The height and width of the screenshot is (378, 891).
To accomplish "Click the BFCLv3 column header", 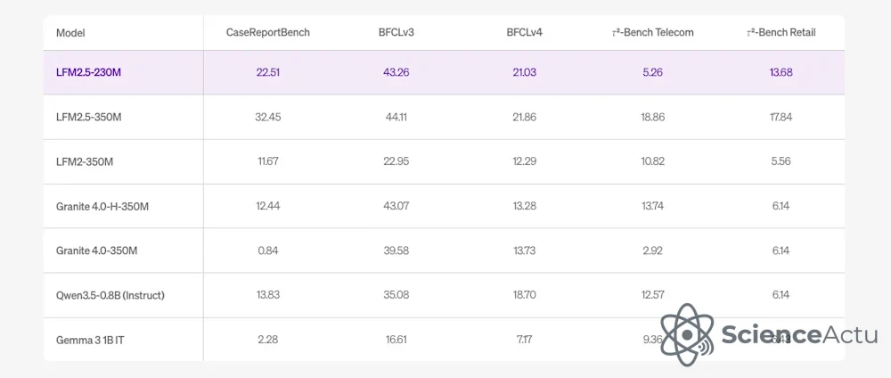I will (396, 32).
